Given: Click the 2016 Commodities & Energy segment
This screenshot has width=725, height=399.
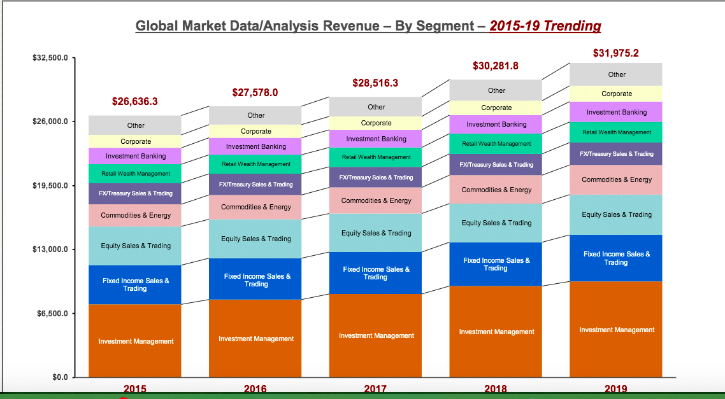Looking at the screenshot, I should click(x=255, y=207).
